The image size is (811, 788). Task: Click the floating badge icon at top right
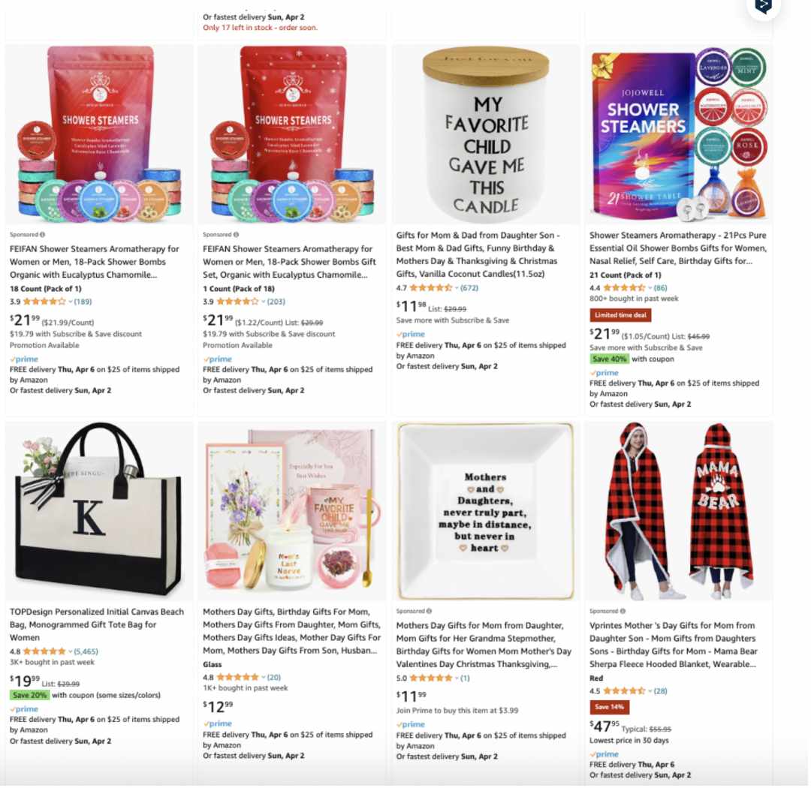[x=764, y=6]
